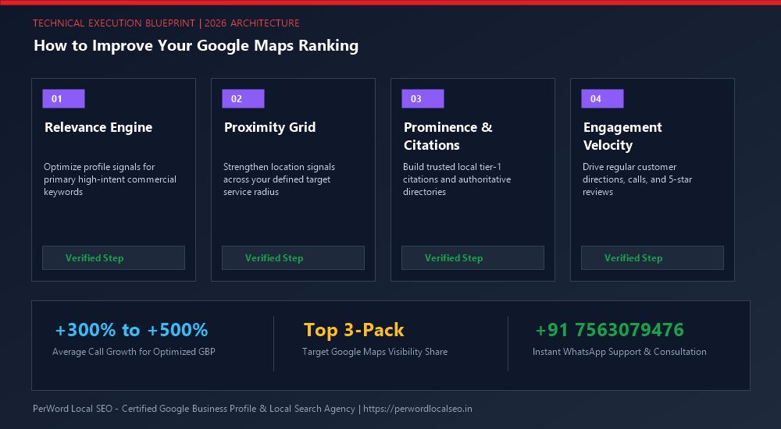The image size is (781, 429).
Task: Click the 03 step number badge
Action: coord(423,98)
